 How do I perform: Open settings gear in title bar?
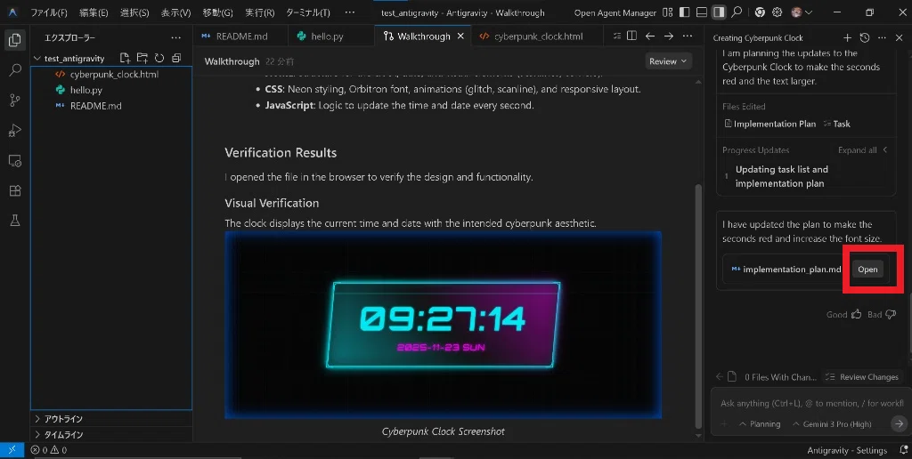click(x=777, y=12)
